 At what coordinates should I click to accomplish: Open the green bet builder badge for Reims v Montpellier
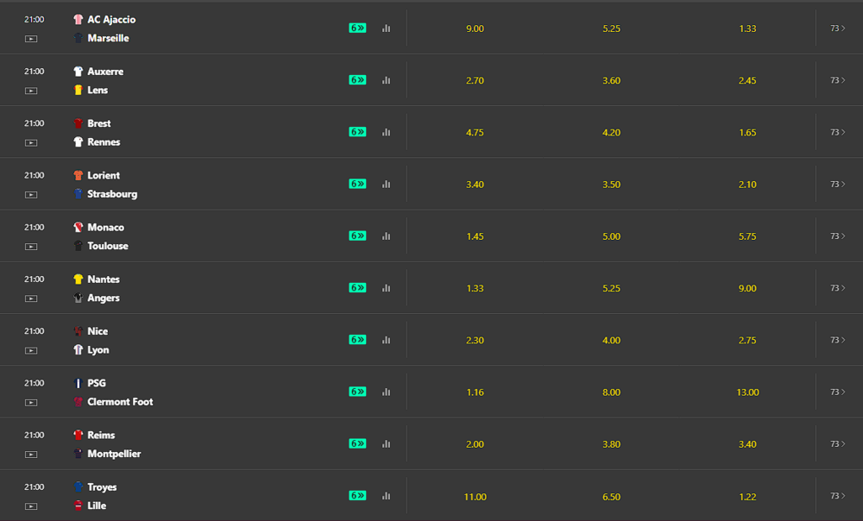[358, 443]
